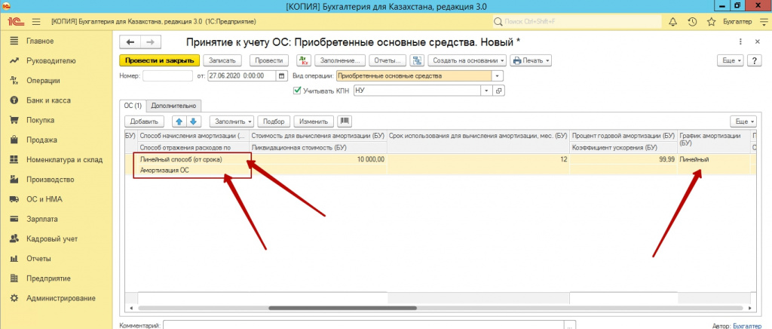Viewport: 772px width, 329px height.
Task: Open help question mark button
Action: (x=754, y=60)
